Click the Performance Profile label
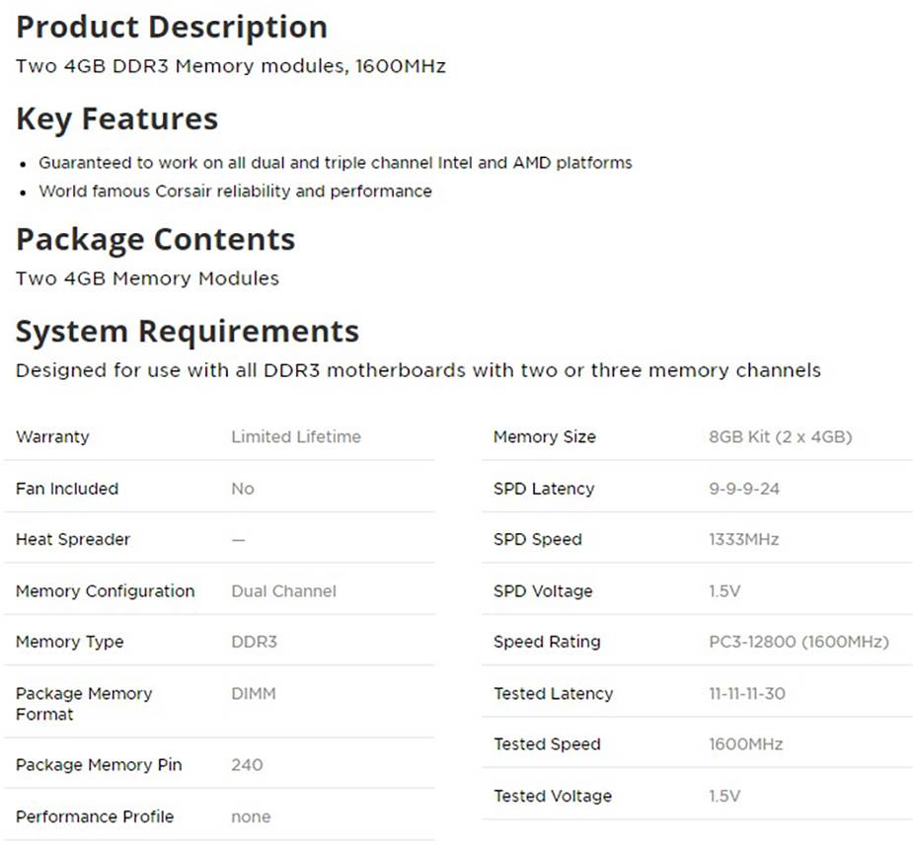Image resolution: width=913 pixels, height=851 pixels. pyautogui.click(x=95, y=816)
